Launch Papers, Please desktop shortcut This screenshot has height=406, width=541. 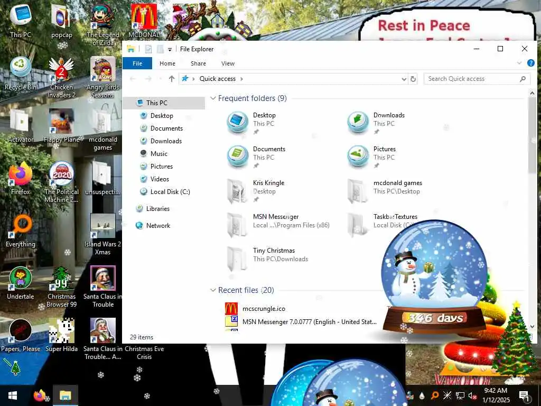[21, 335]
